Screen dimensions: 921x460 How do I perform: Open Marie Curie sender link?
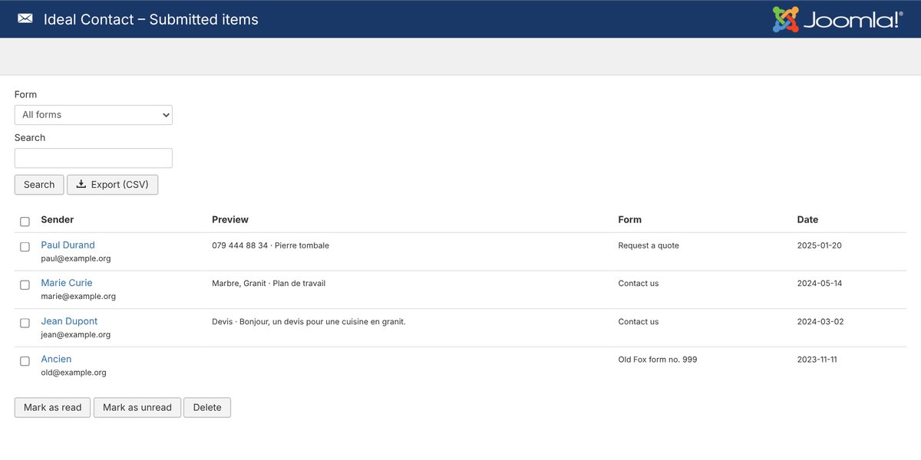(67, 283)
